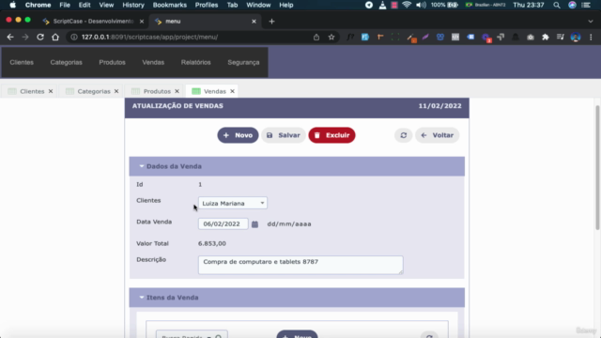Image resolution: width=601 pixels, height=338 pixels.
Task: Reload the page in the Chrome toolbar
Action: tap(40, 38)
